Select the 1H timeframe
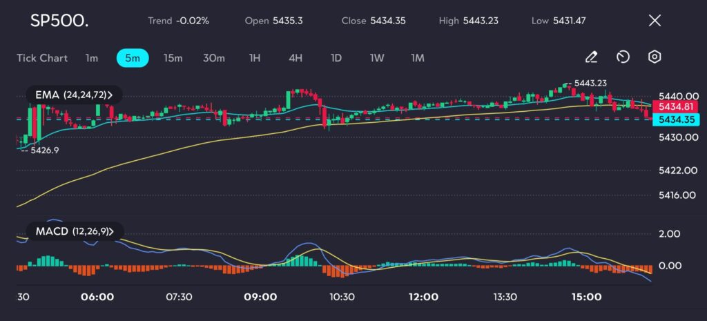Screen dimensions: 707x321 point(255,58)
